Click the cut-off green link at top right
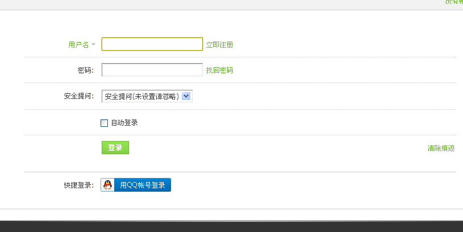This screenshot has height=232, width=463. pyautogui.click(x=454, y=2)
